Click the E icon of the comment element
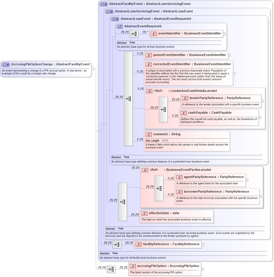 pyautogui.click(x=149, y=134)
